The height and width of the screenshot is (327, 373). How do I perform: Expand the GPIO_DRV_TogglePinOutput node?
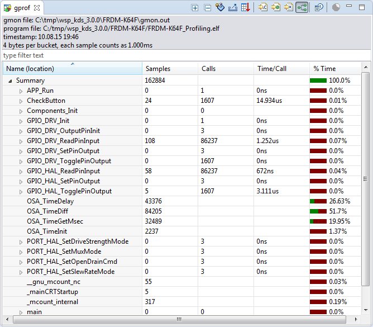(x=21, y=162)
